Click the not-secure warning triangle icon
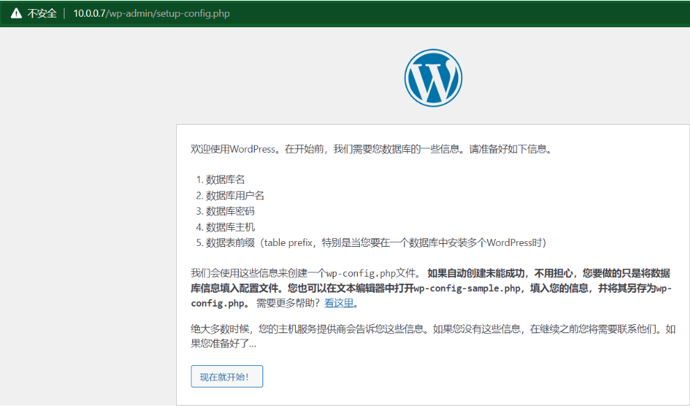Viewport: 690px width, 407px height. pyautogui.click(x=16, y=13)
